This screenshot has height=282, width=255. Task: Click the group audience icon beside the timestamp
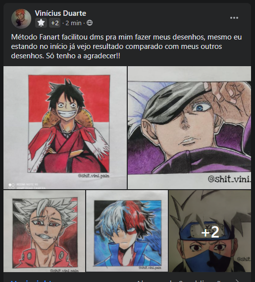point(90,23)
